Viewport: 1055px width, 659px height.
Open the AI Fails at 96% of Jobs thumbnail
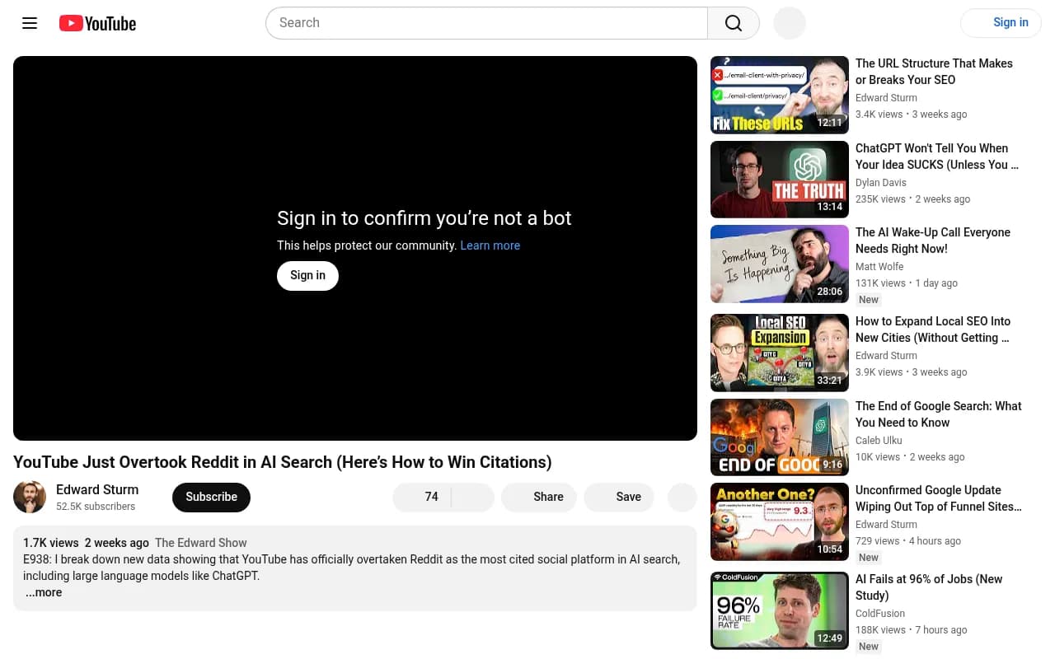click(x=779, y=610)
